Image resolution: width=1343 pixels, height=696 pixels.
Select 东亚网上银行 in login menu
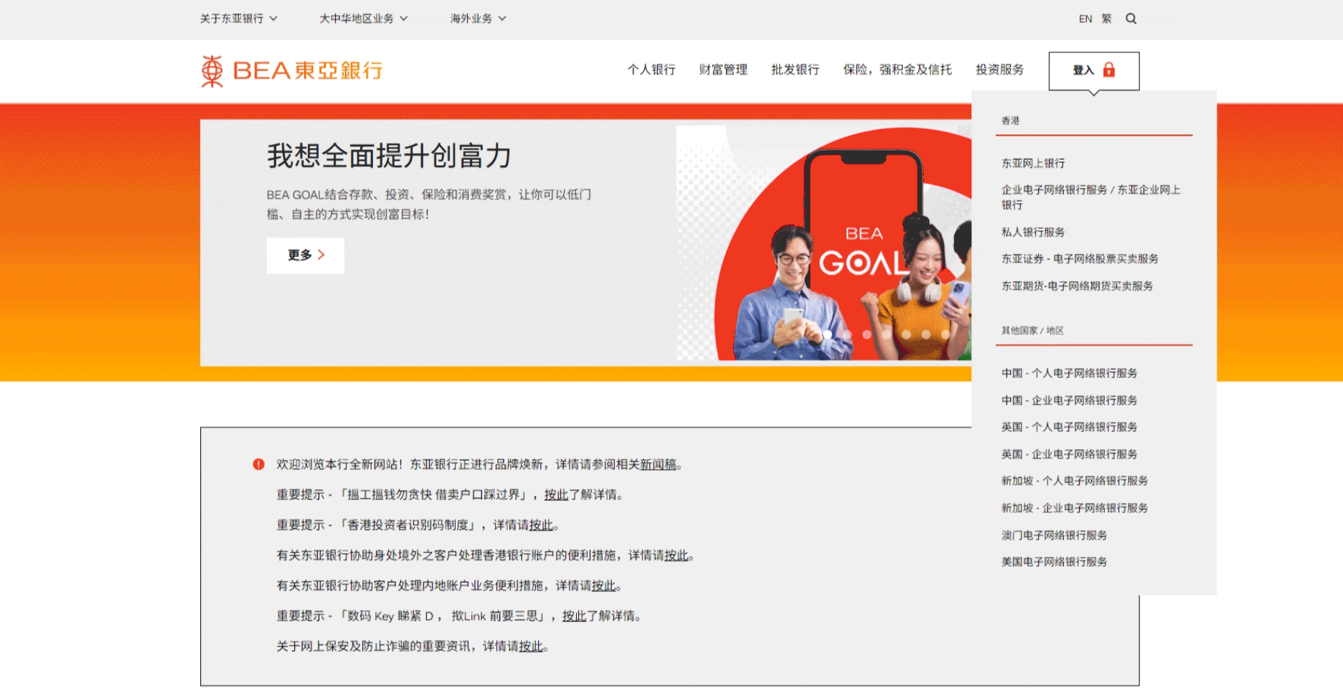click(x=1033, y=164)
